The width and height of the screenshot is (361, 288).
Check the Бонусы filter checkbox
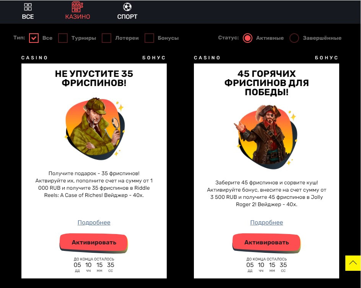coord(149,38)
